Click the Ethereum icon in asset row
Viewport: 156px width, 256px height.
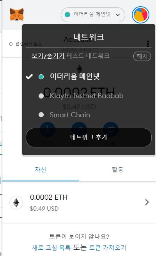[16, 202]
